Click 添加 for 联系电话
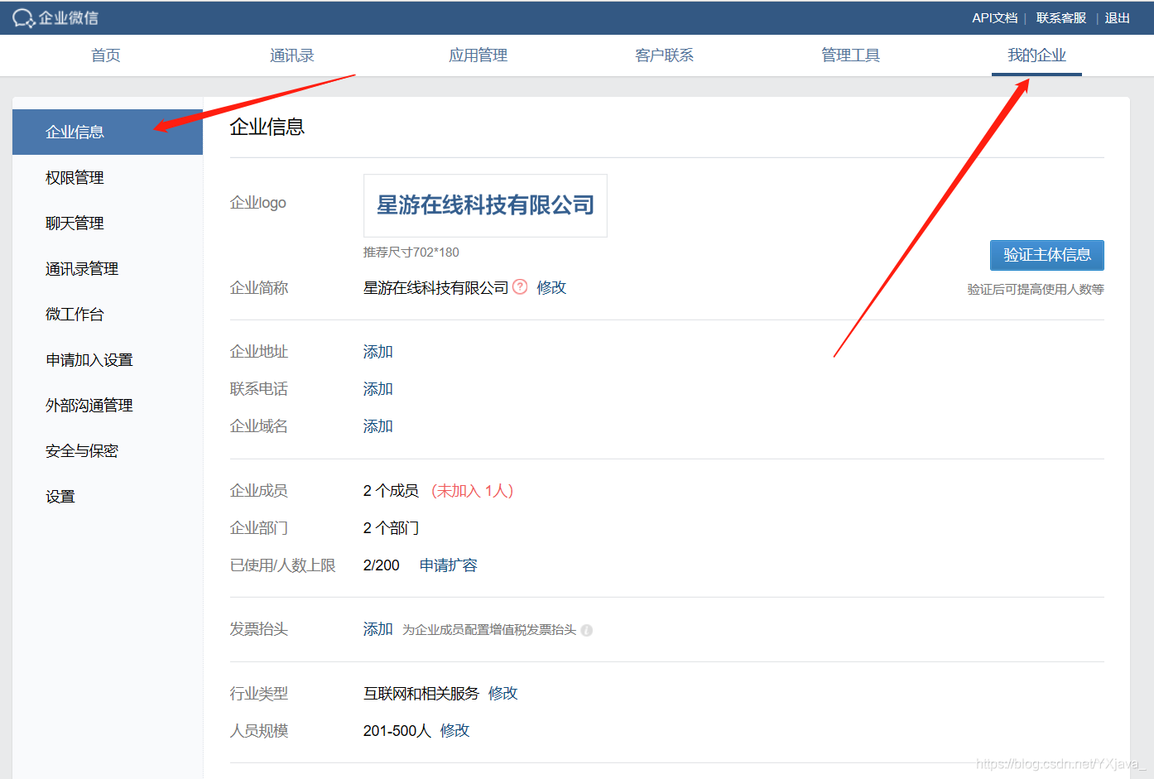The width and height of the screenshot is (1154, 779). click(x=378, y=389)
